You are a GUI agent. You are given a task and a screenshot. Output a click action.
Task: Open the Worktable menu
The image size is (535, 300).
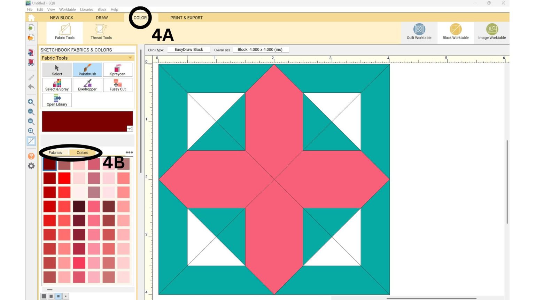coord(67,9)
